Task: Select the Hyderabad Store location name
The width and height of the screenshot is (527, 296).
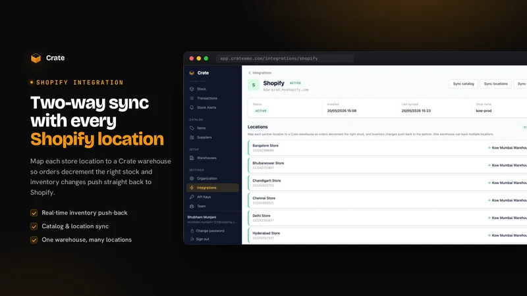Action: (x=266, y=233)
